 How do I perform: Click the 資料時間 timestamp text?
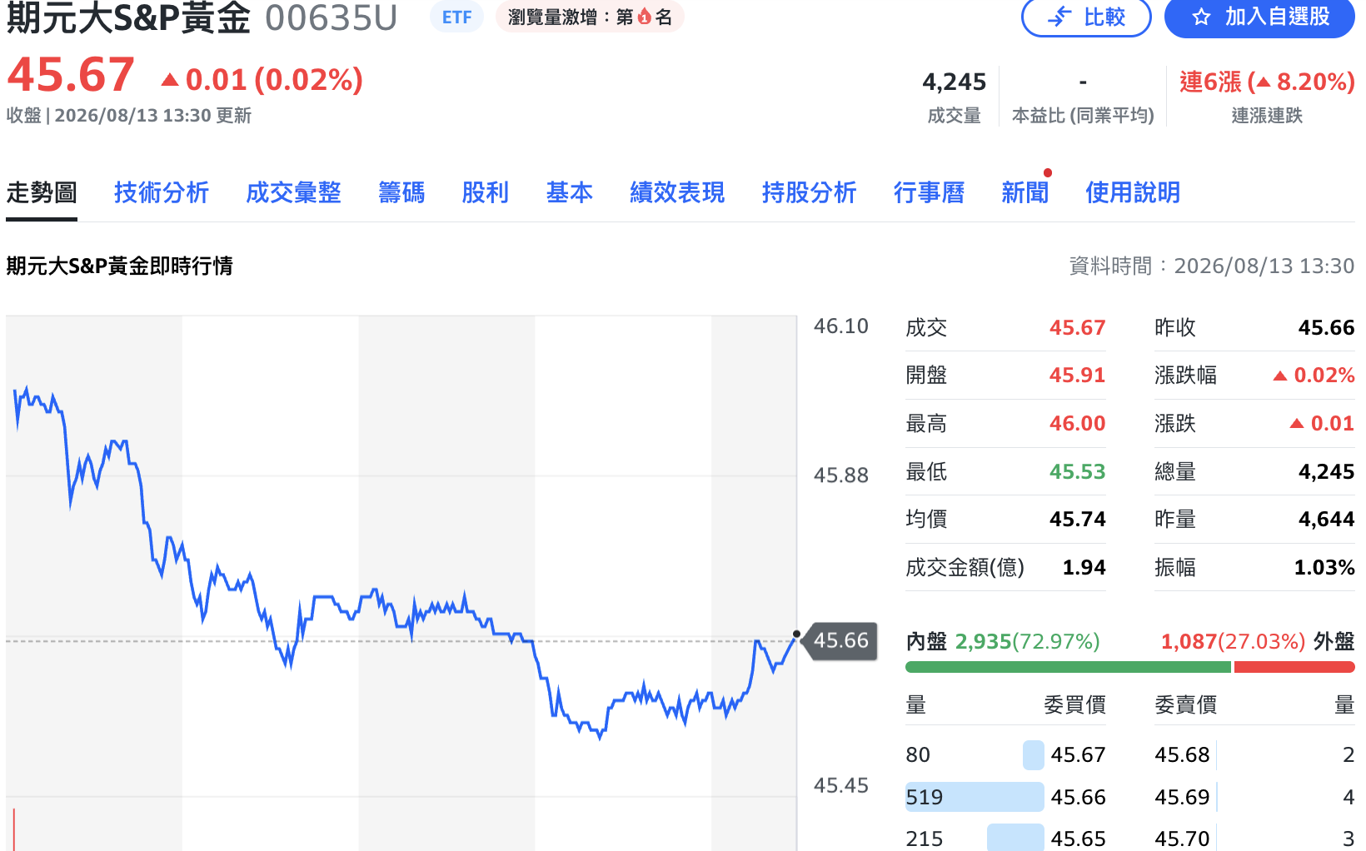(1212, 266)
